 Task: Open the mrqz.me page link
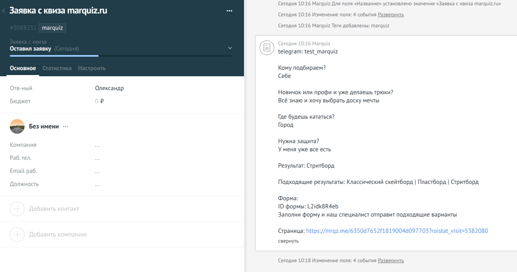pyautogui.click(x=397, y=231)
